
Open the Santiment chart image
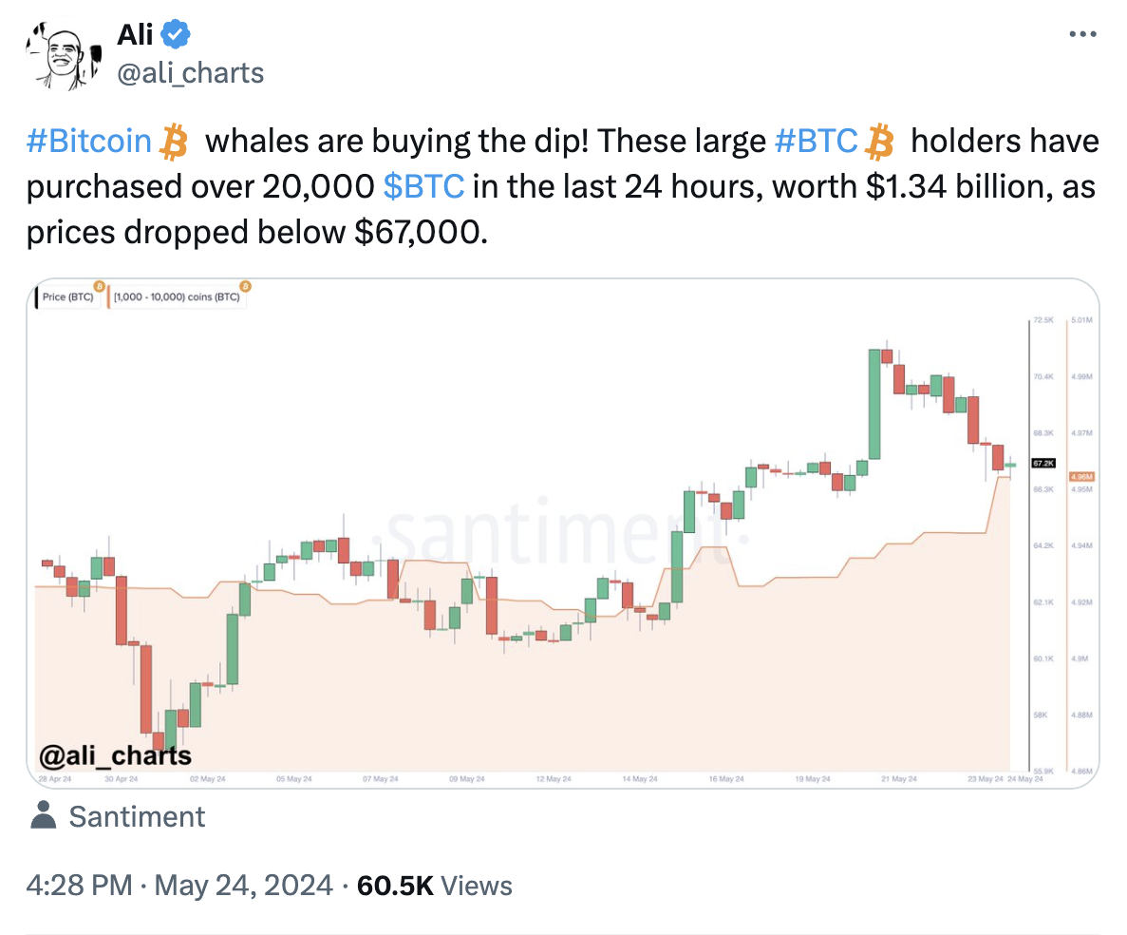tap(563, 533)
